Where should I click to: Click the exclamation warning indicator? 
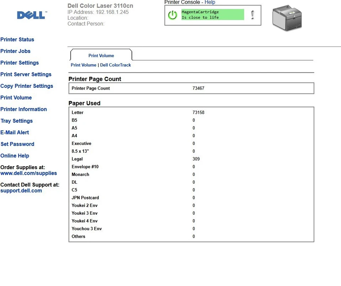pyautogui.click(x=253, y=15)
